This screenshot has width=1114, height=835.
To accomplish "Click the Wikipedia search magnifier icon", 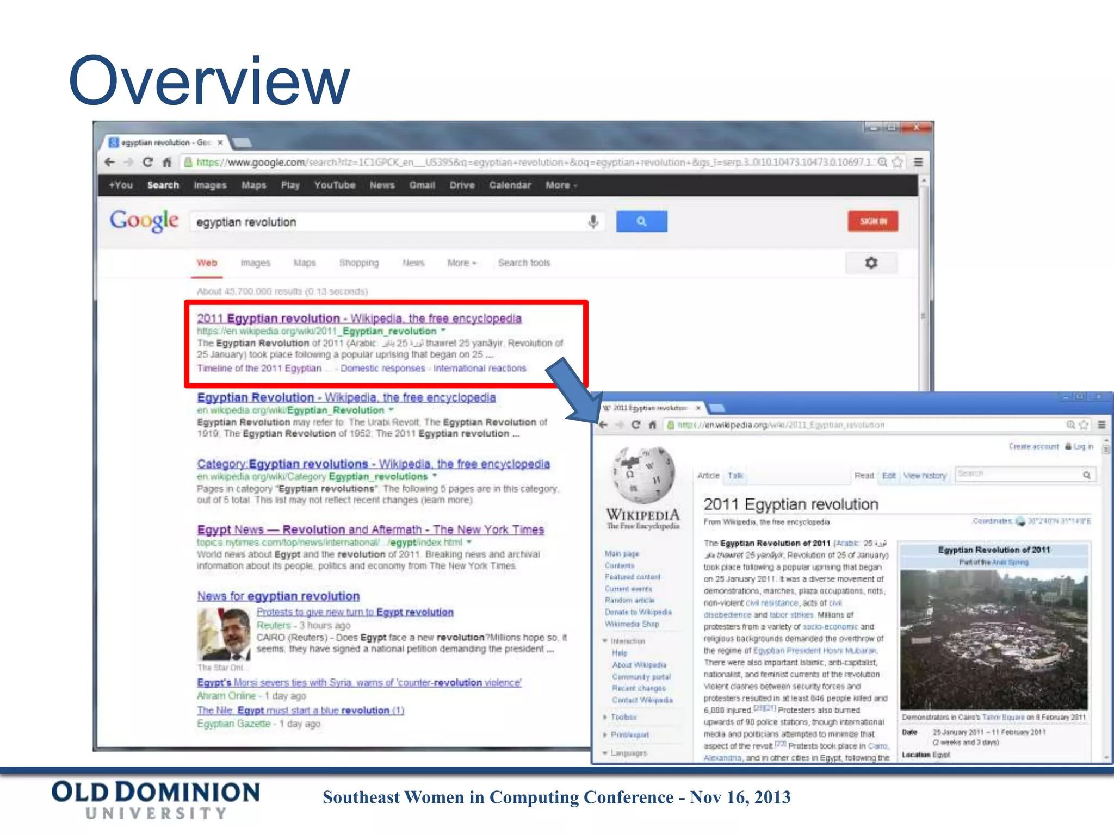I will [1086, 475].
